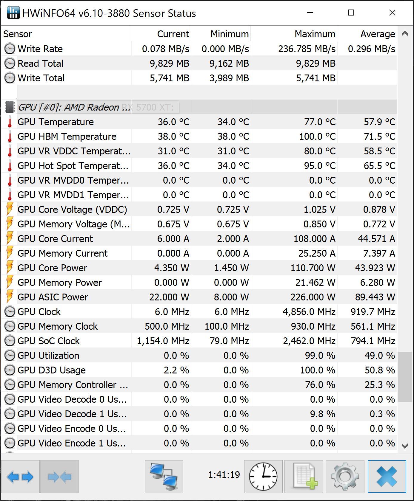Click the expand/collapse blue arrows icon

tap(20, 477)
